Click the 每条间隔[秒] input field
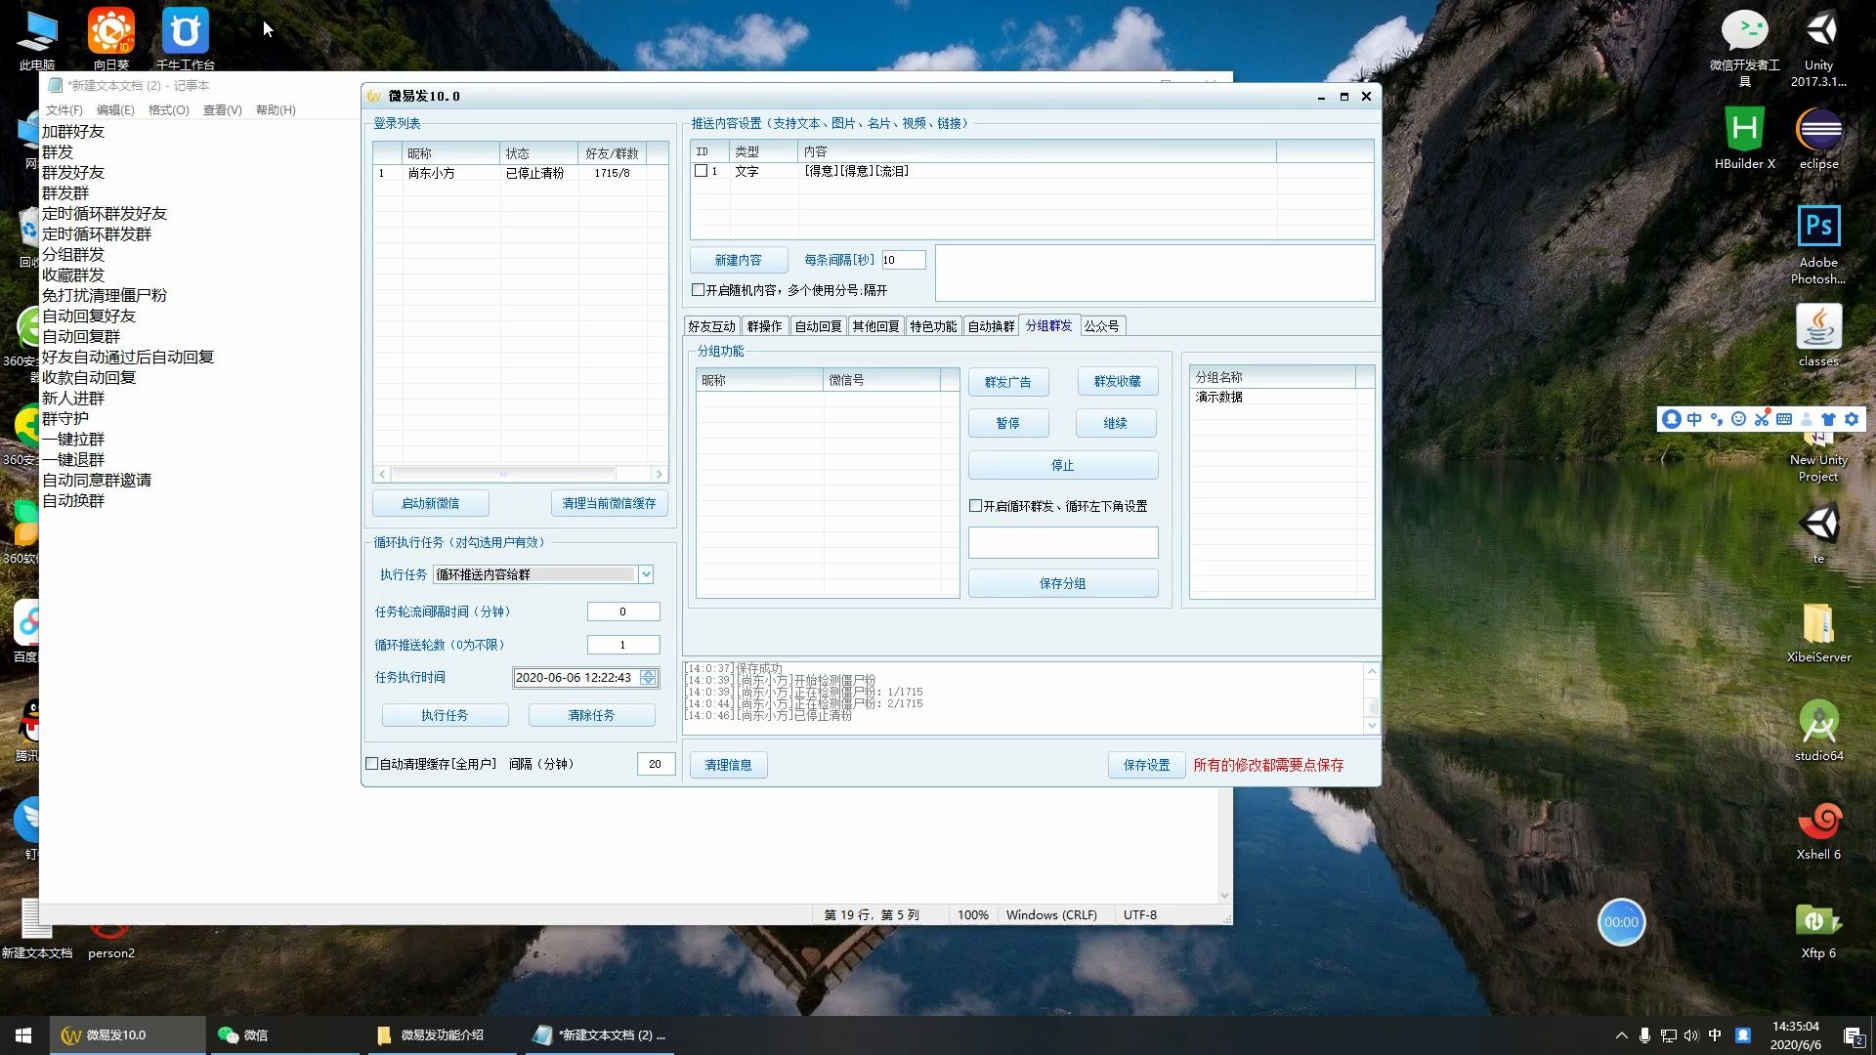 click(903, 260)
